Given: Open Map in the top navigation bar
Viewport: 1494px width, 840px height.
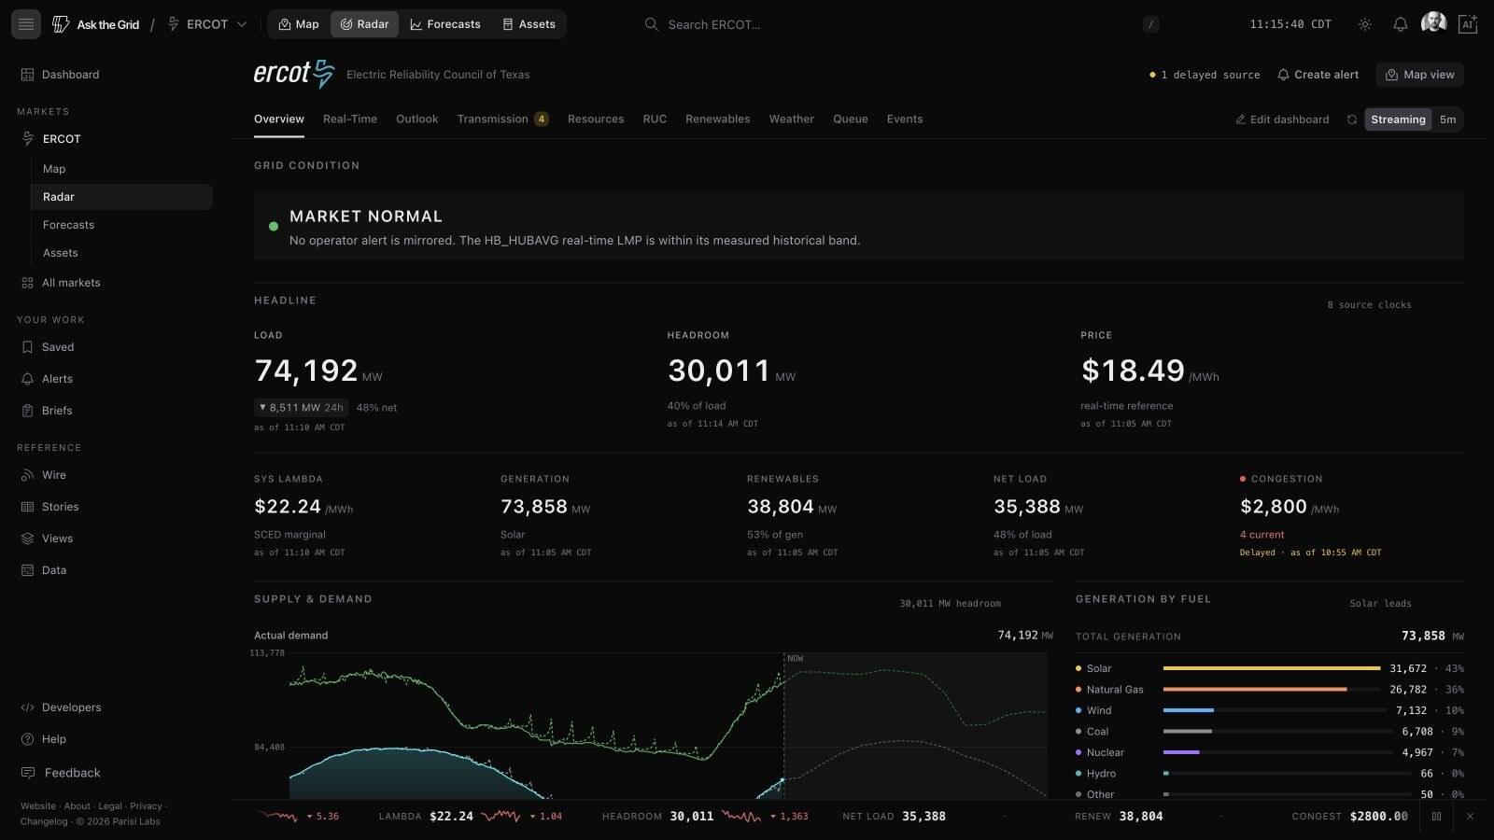Looking at the screenshot, I should pyautogui.click(x=299, y=24).
